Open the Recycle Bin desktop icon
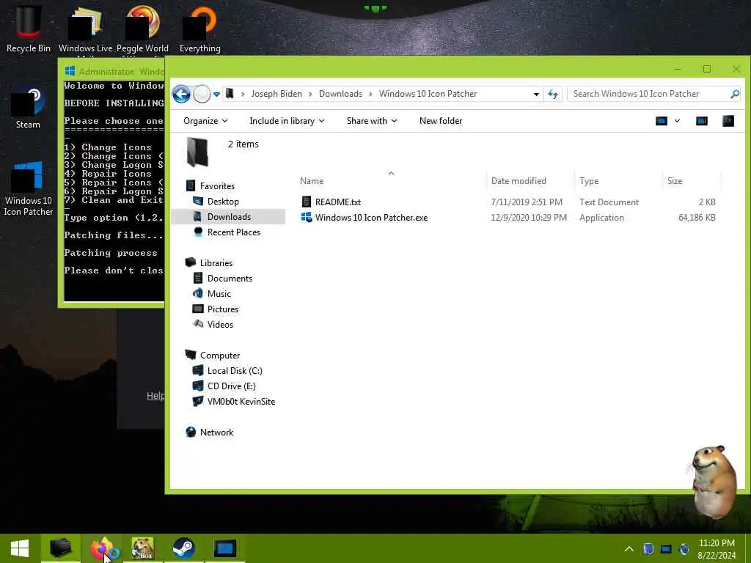Viewport: 751px width, 563px height. tap(29, 29)
